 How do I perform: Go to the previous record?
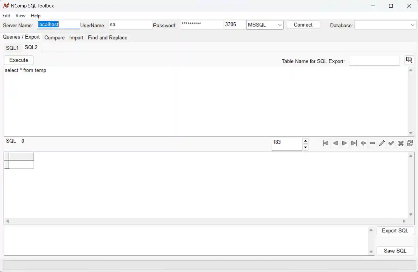click(335, 143)
